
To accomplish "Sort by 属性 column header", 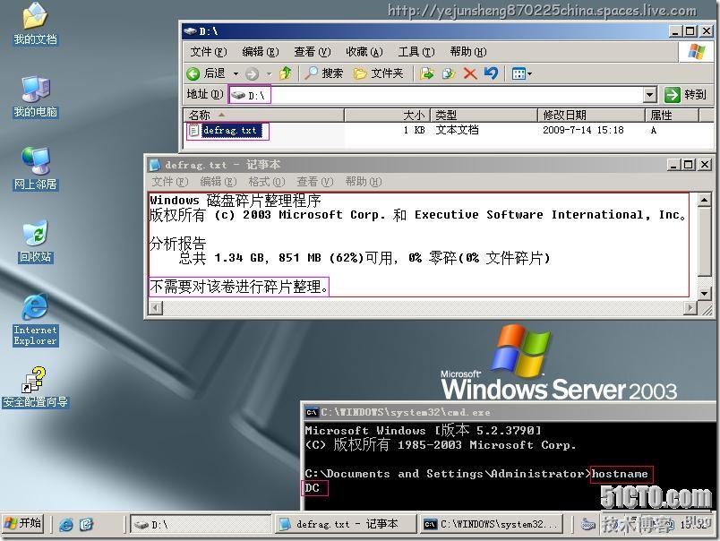I will (672, 115).
